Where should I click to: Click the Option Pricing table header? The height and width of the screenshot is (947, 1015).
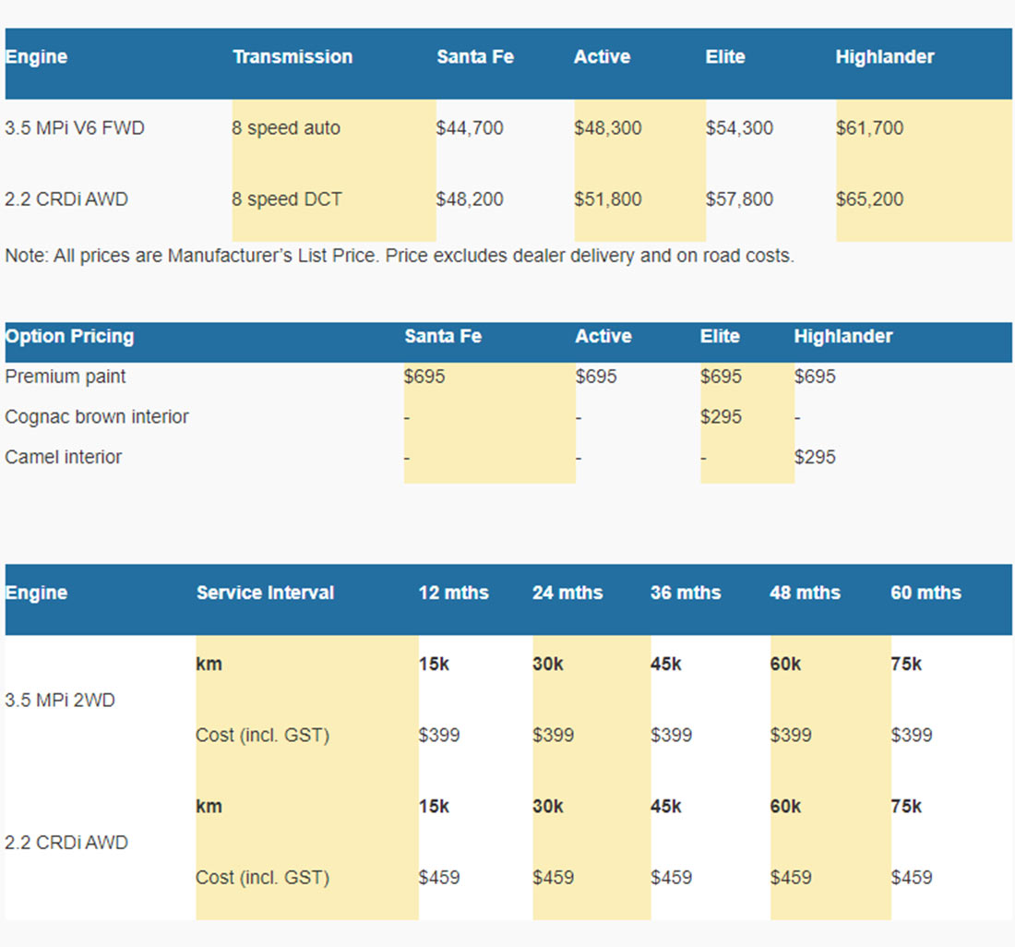(x=69, y=337)
